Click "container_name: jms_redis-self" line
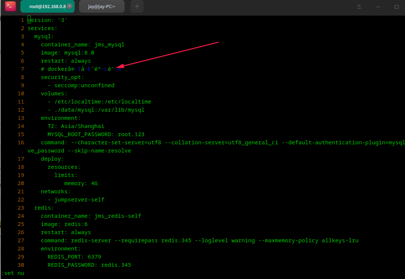This screenshot has width=405, height=279. [91, 216]
